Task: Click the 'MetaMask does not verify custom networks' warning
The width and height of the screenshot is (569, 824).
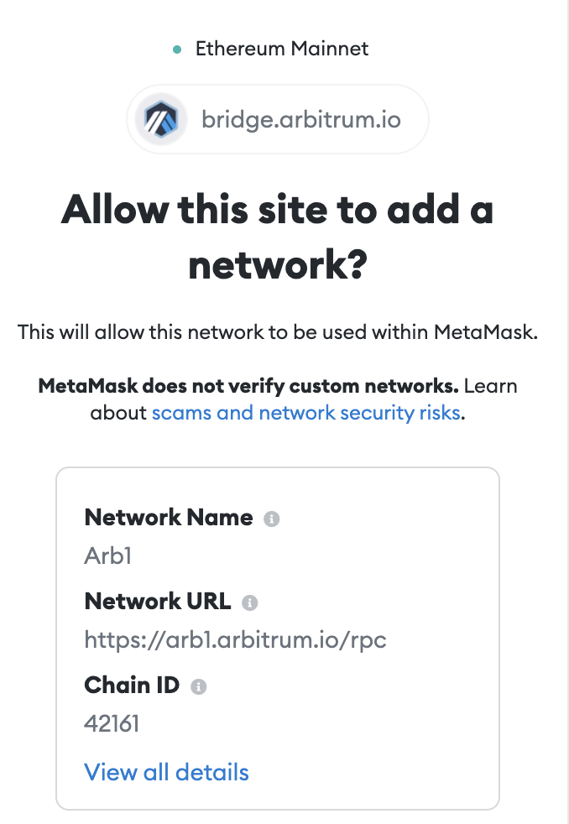Action: [x=248, y=387]
